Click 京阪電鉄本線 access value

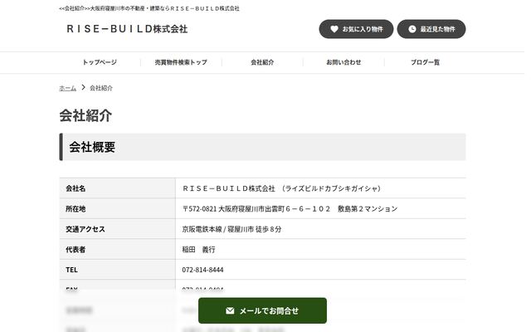pyautogui.click(x=231, y=229)
